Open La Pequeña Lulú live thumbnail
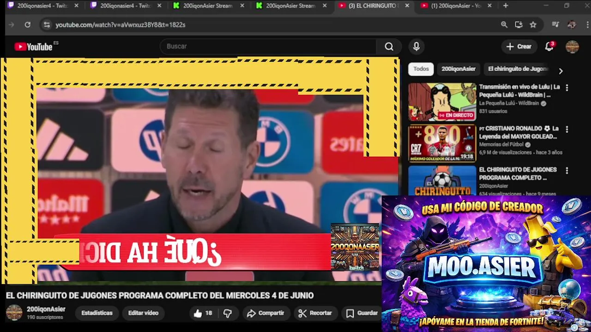This screenshot has height=332, width=591. click(442, 102)
